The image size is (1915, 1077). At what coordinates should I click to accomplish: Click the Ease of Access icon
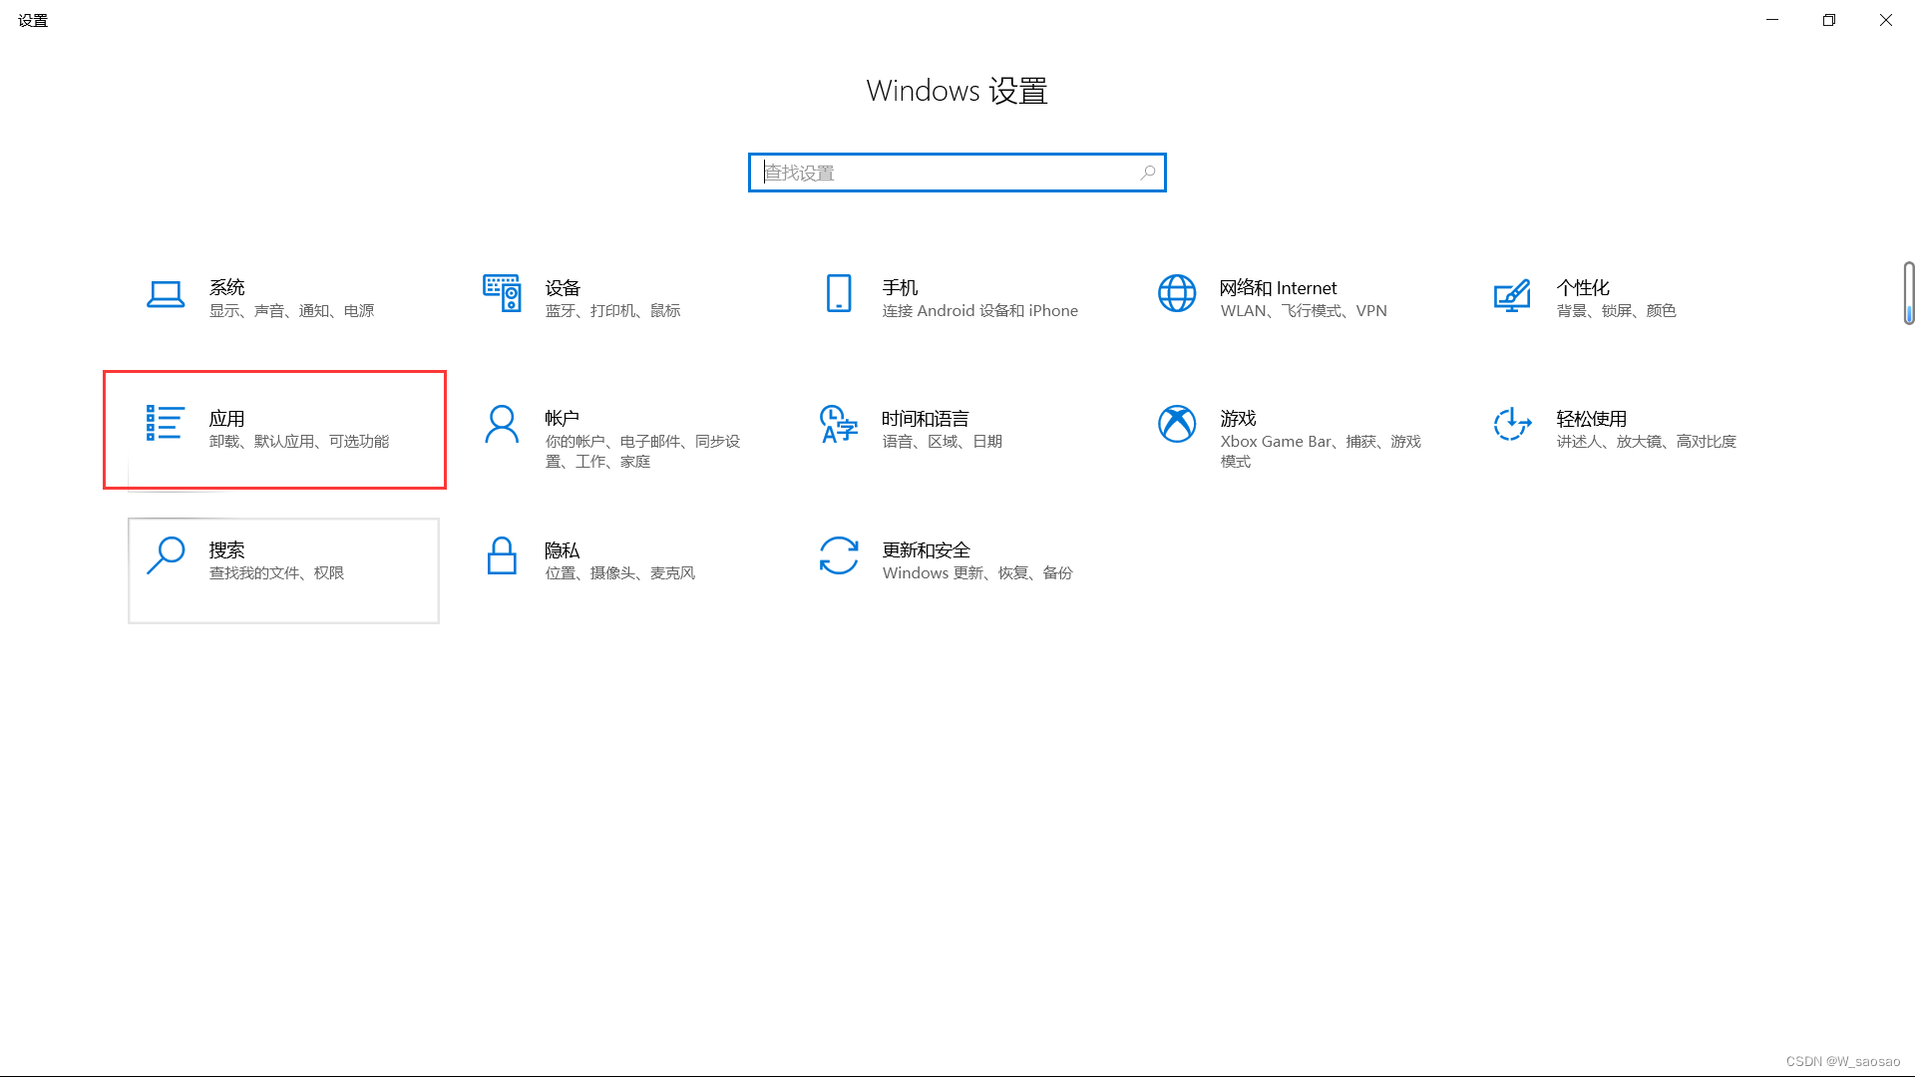[1512, 424]
